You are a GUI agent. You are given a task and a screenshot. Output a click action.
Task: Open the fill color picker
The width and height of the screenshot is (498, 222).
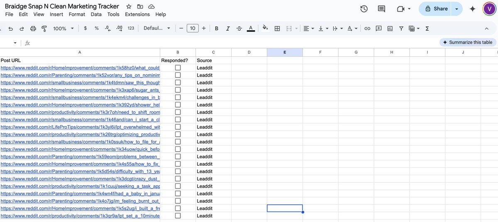coord(265,29)
